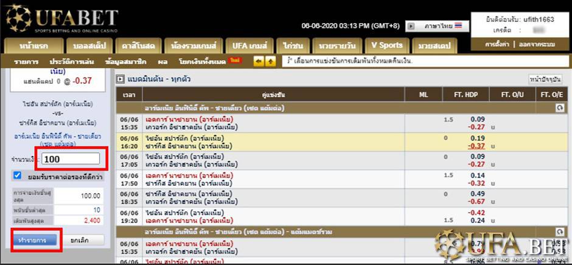
Task: Open the UFA เกมส์ tab
Action: click(249, 46)
